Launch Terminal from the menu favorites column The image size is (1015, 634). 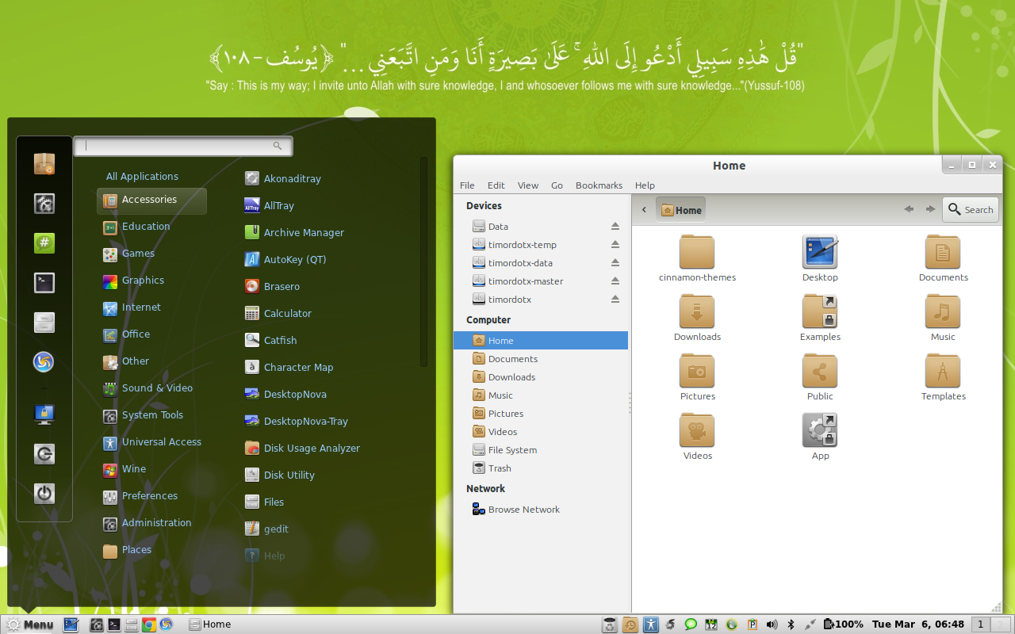[44, 282]
